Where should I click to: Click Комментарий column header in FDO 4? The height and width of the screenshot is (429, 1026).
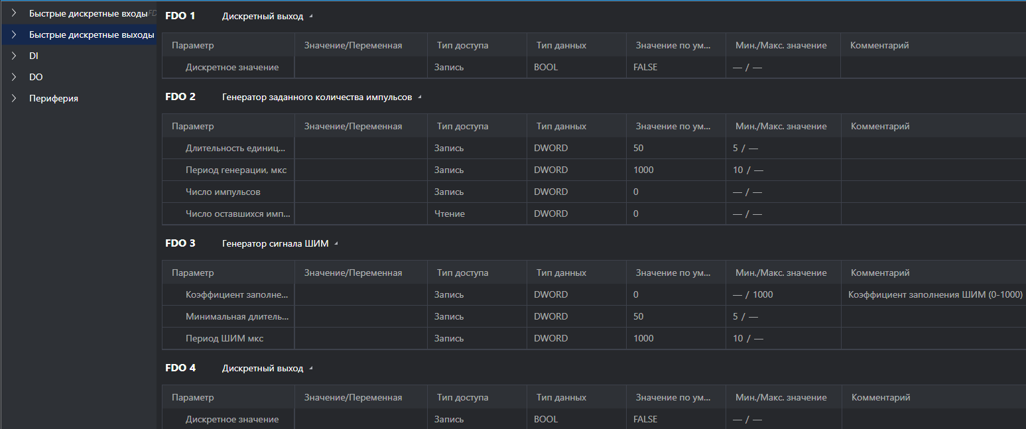click(x=933, y=397)
